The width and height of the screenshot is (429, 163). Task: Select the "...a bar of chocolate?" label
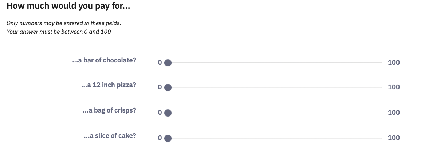click(x=104, y=60)
